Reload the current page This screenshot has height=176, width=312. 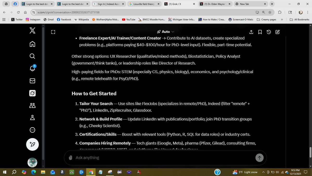(18, 12)
